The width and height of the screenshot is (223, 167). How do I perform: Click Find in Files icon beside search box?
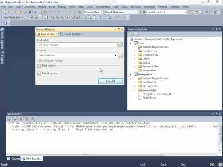pyautogui.click(x=144, y=12)
